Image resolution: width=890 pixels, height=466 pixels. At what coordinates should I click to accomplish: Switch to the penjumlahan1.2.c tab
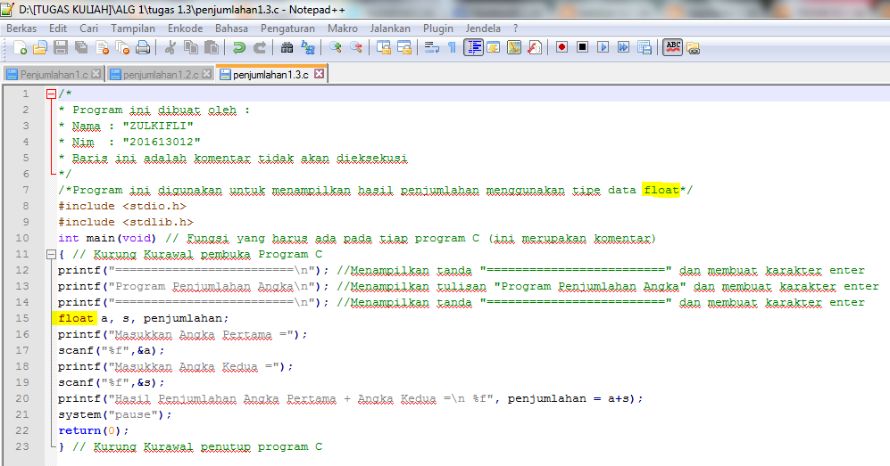(161, 74)
